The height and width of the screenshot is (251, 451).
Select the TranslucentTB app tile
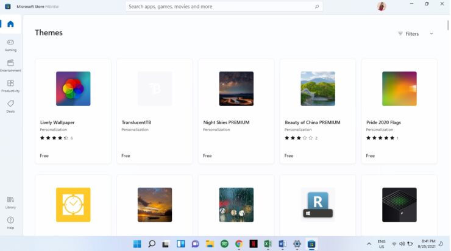[x=155, y=111]
